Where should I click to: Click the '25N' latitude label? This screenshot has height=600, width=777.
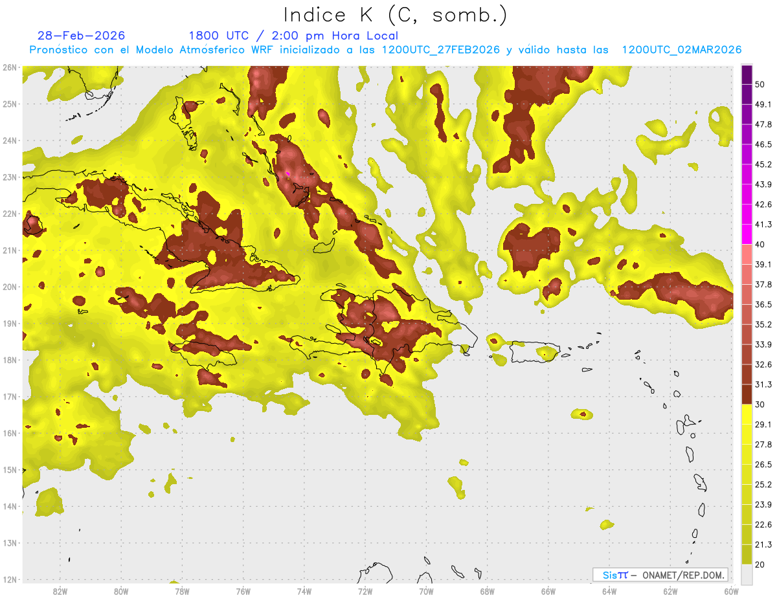[9, 104]
